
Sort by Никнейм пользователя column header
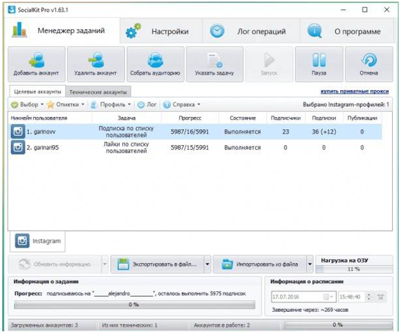[x=50, y=118]
